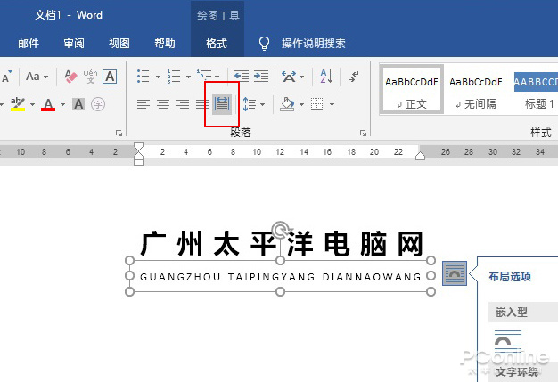This screenshot has height=382, width=558.
Task: Click the multilevel list icon
Action: point(204,75)
